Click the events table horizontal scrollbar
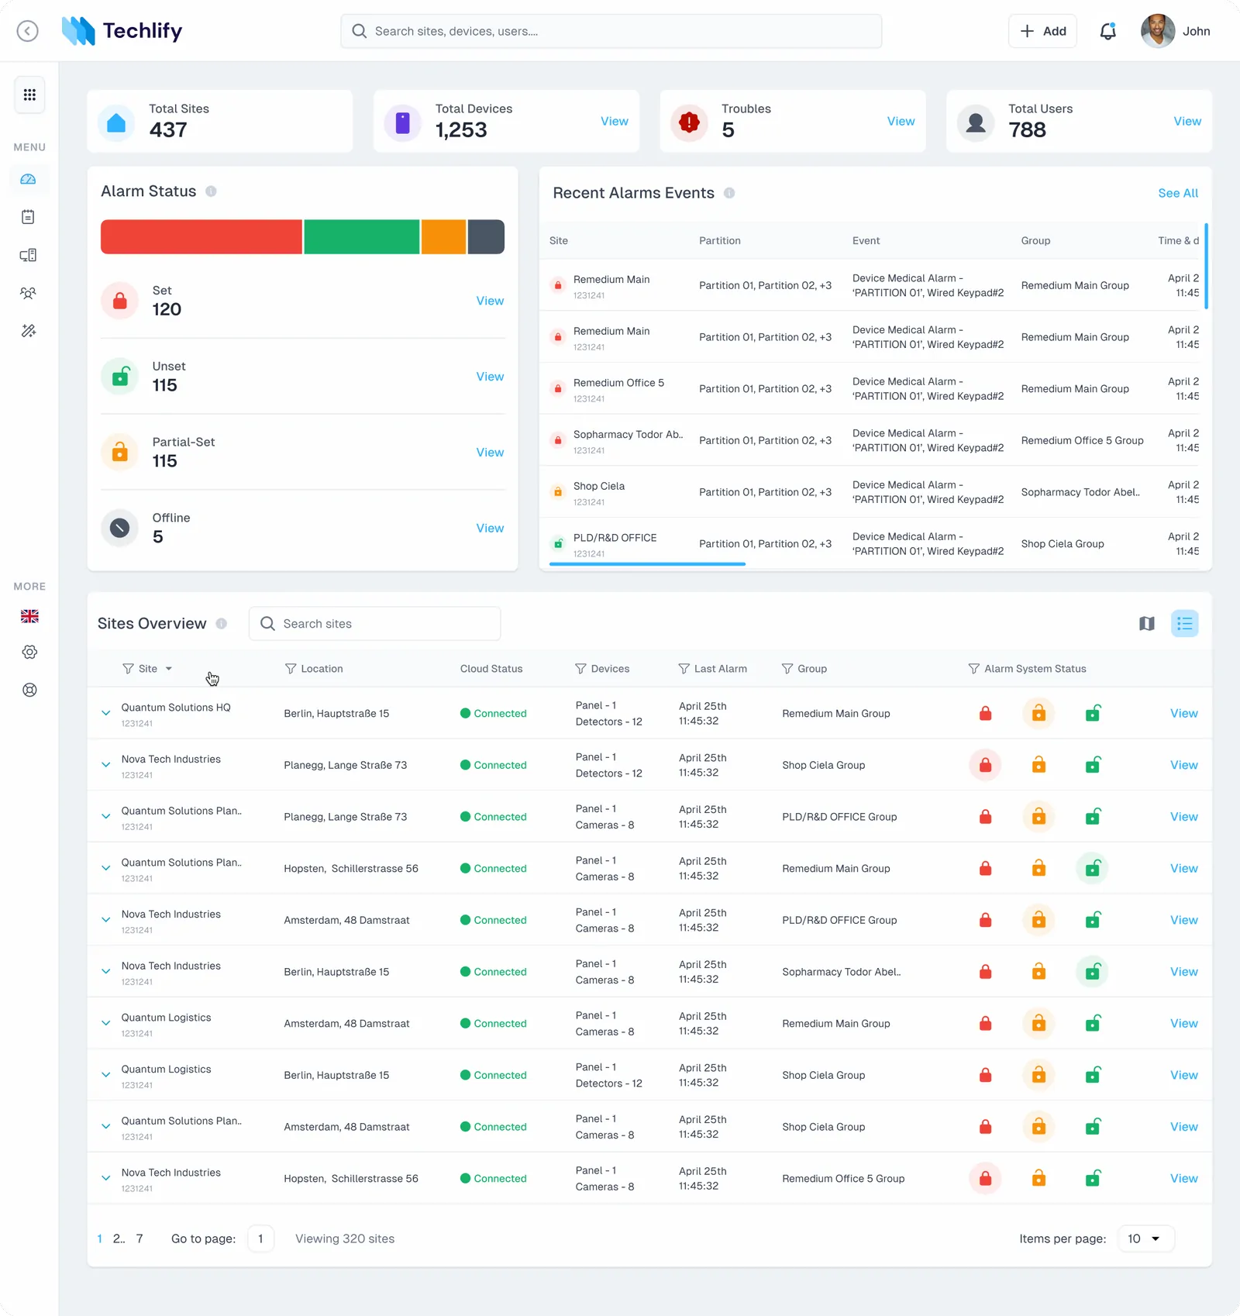The width and height of the screenshot is (1240, 1316). [647, 564]
